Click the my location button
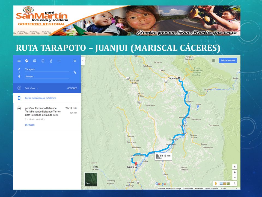Screen dimensions: 262x197 [235, 167]
